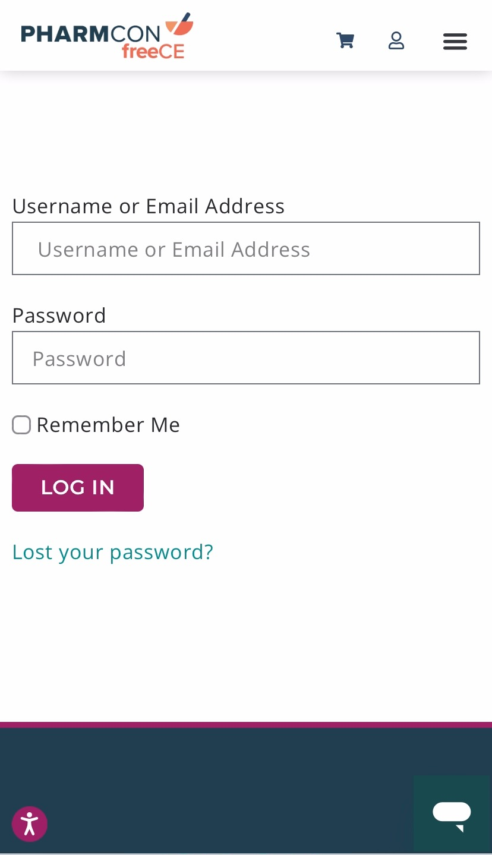Check Remember Me to stay signed in
This screenshot has width=492, height=855.
(x=21, y=424)
